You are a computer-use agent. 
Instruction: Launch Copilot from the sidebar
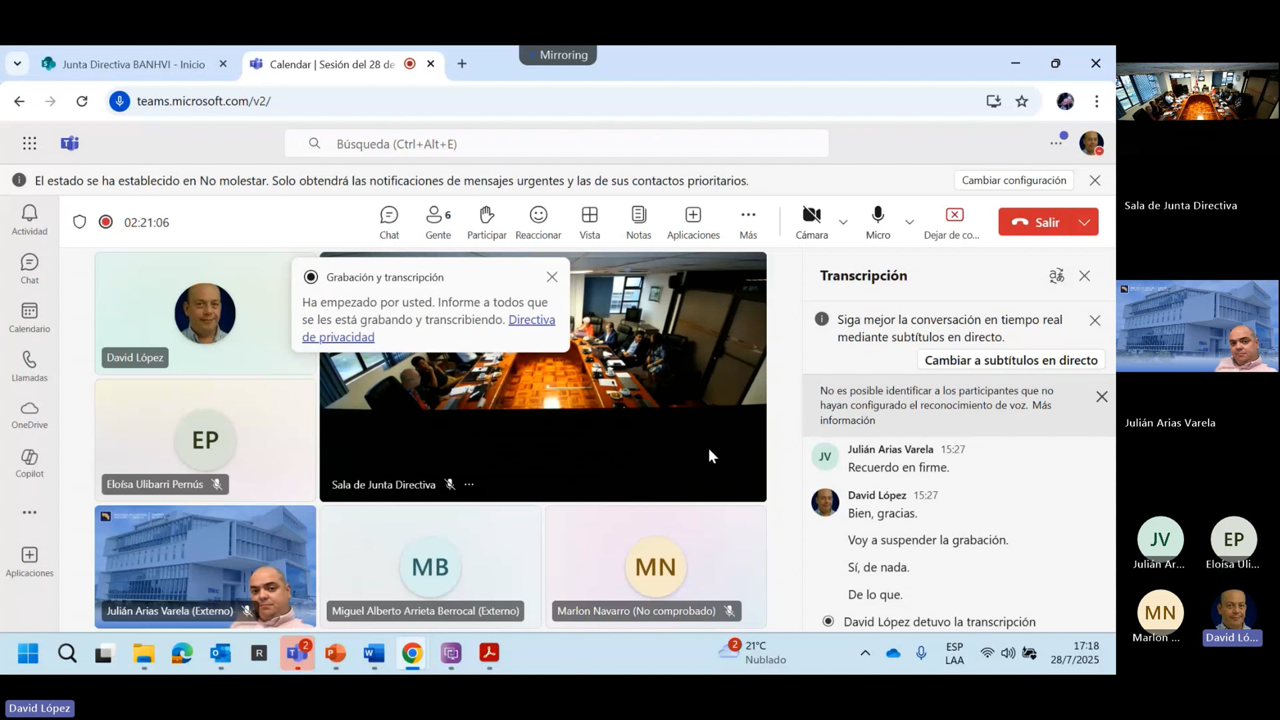coord(29,463)
